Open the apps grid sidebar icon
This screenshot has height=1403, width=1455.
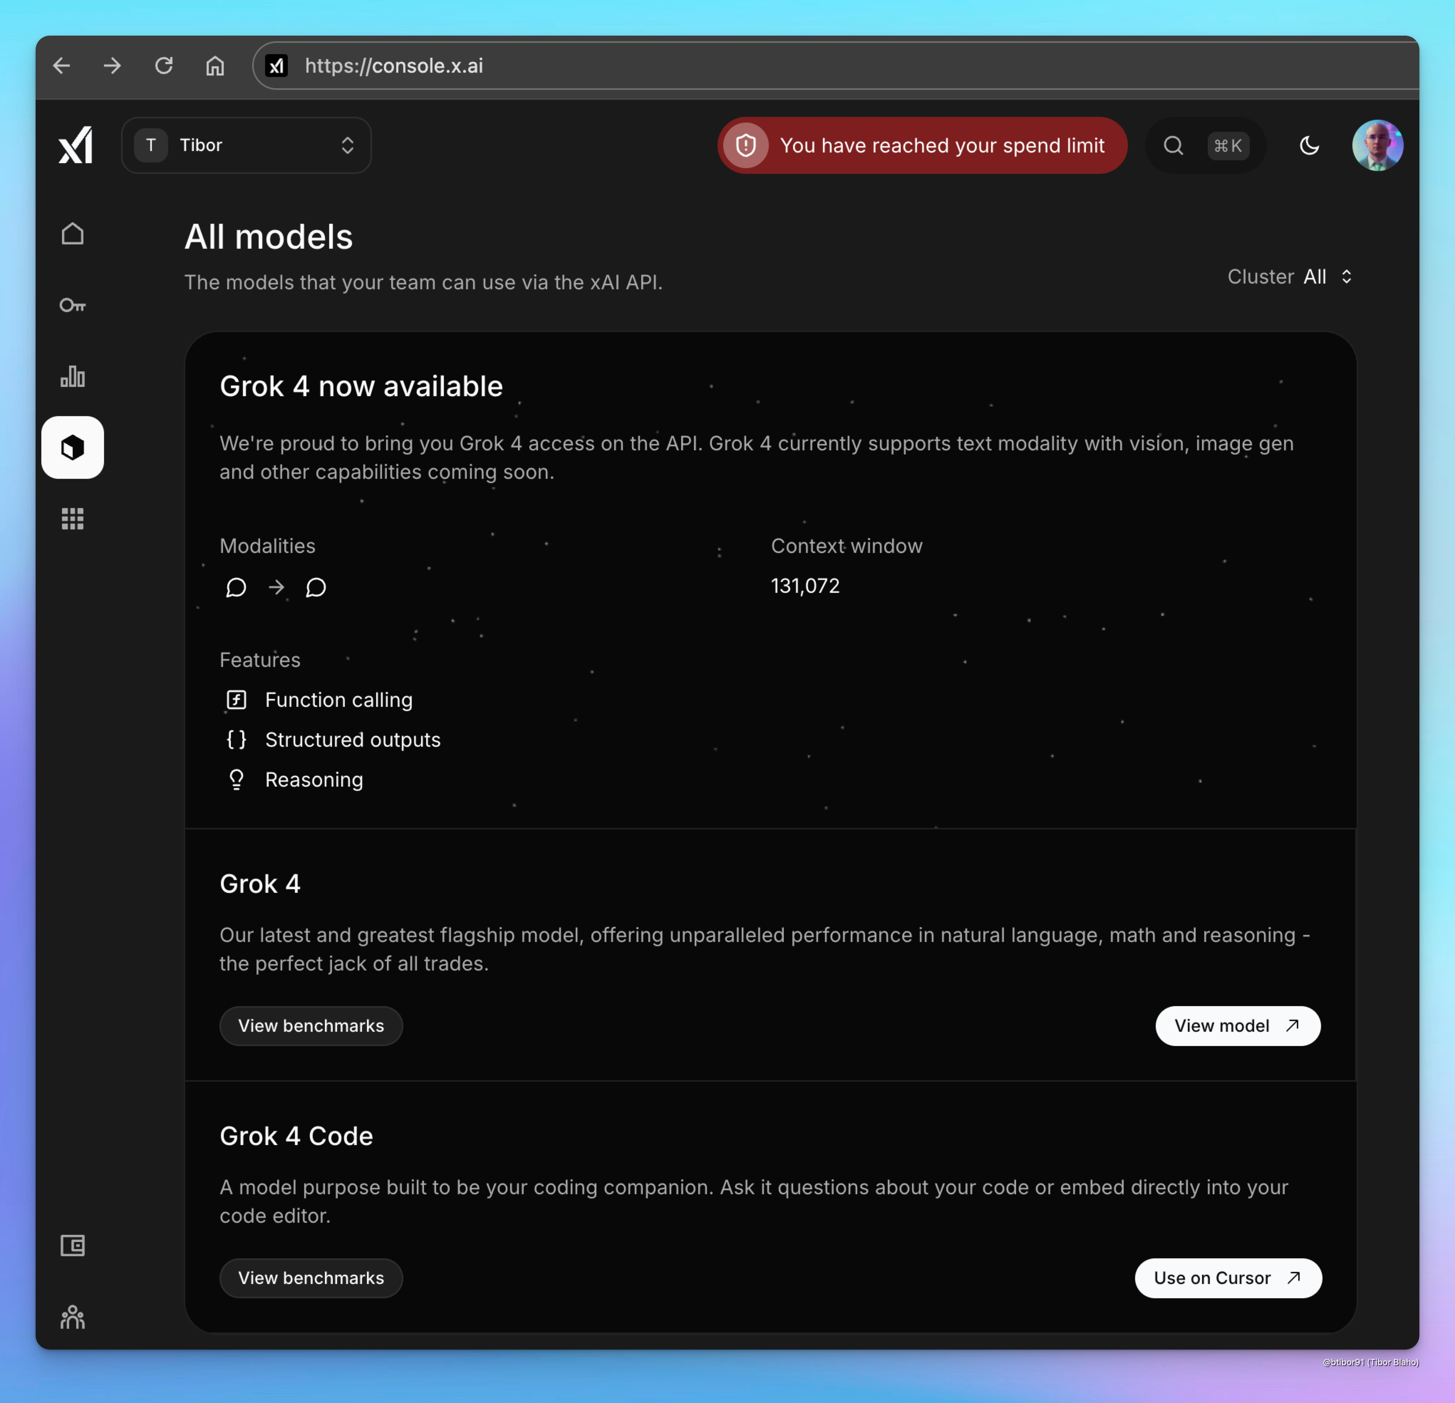73,519
